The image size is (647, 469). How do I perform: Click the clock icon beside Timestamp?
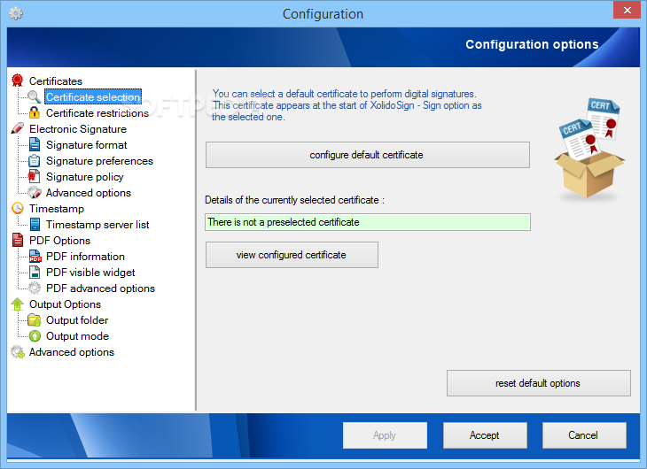click(x=18, y=208)
